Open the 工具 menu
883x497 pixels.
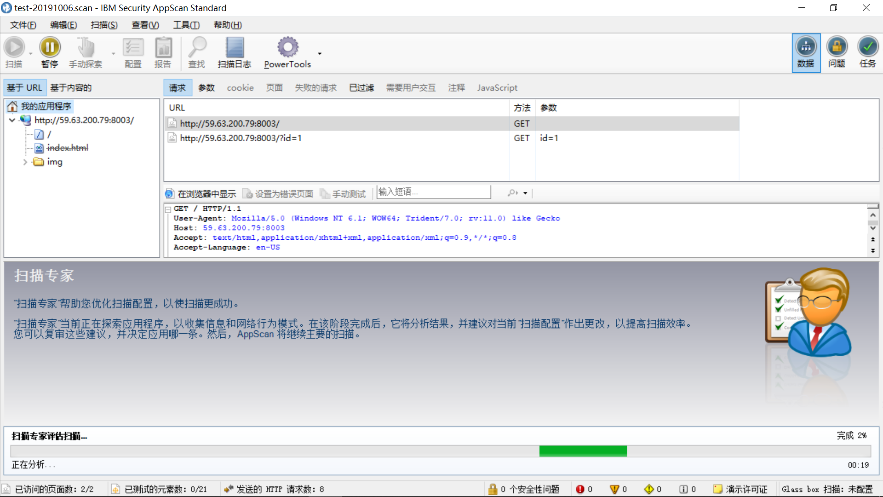click(186, 25)
